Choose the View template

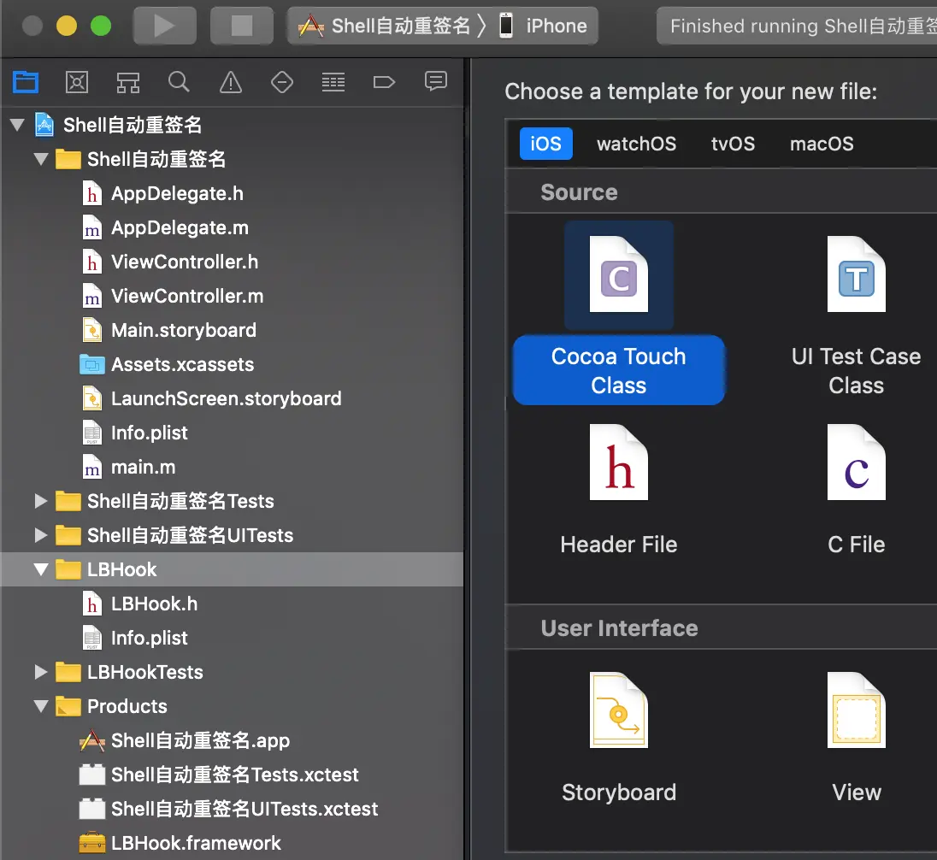856,738
